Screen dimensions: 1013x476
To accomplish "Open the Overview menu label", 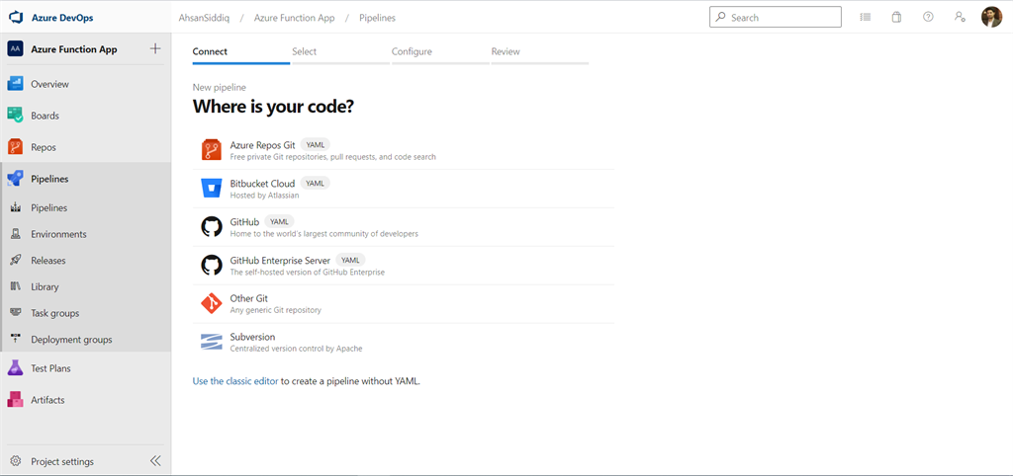I will 49,84.
